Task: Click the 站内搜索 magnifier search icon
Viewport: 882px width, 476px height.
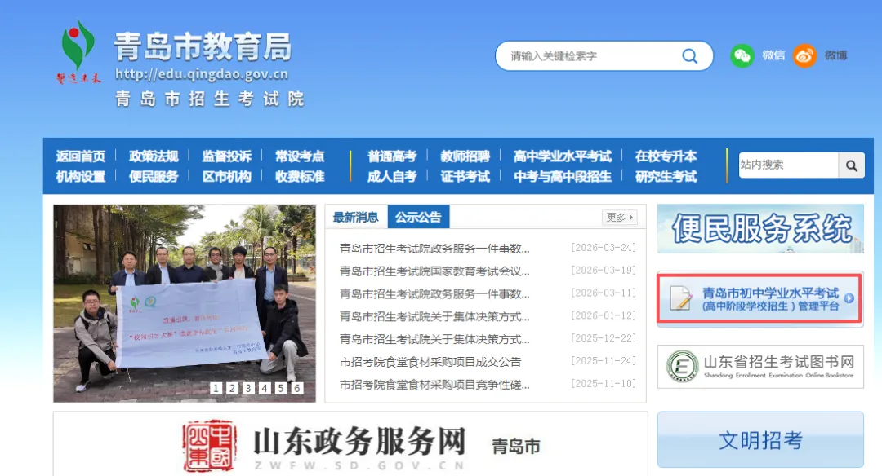Action: click(x=851, y=165)
